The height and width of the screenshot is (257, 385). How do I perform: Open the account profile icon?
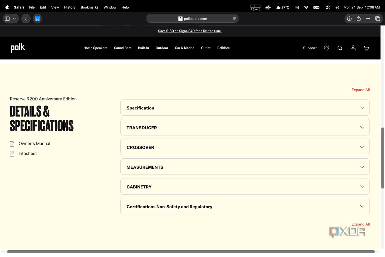click(353, 48)
